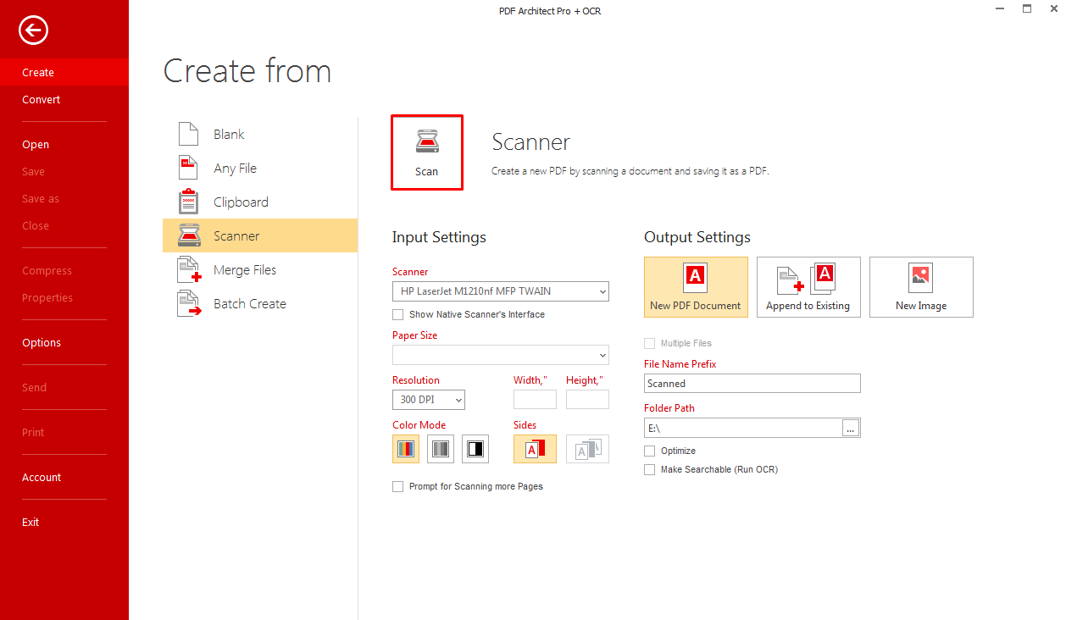Select Blank in the Create from list
Image resolution: width=1066 pixels, height=620 pixels.
pos(260,134)
